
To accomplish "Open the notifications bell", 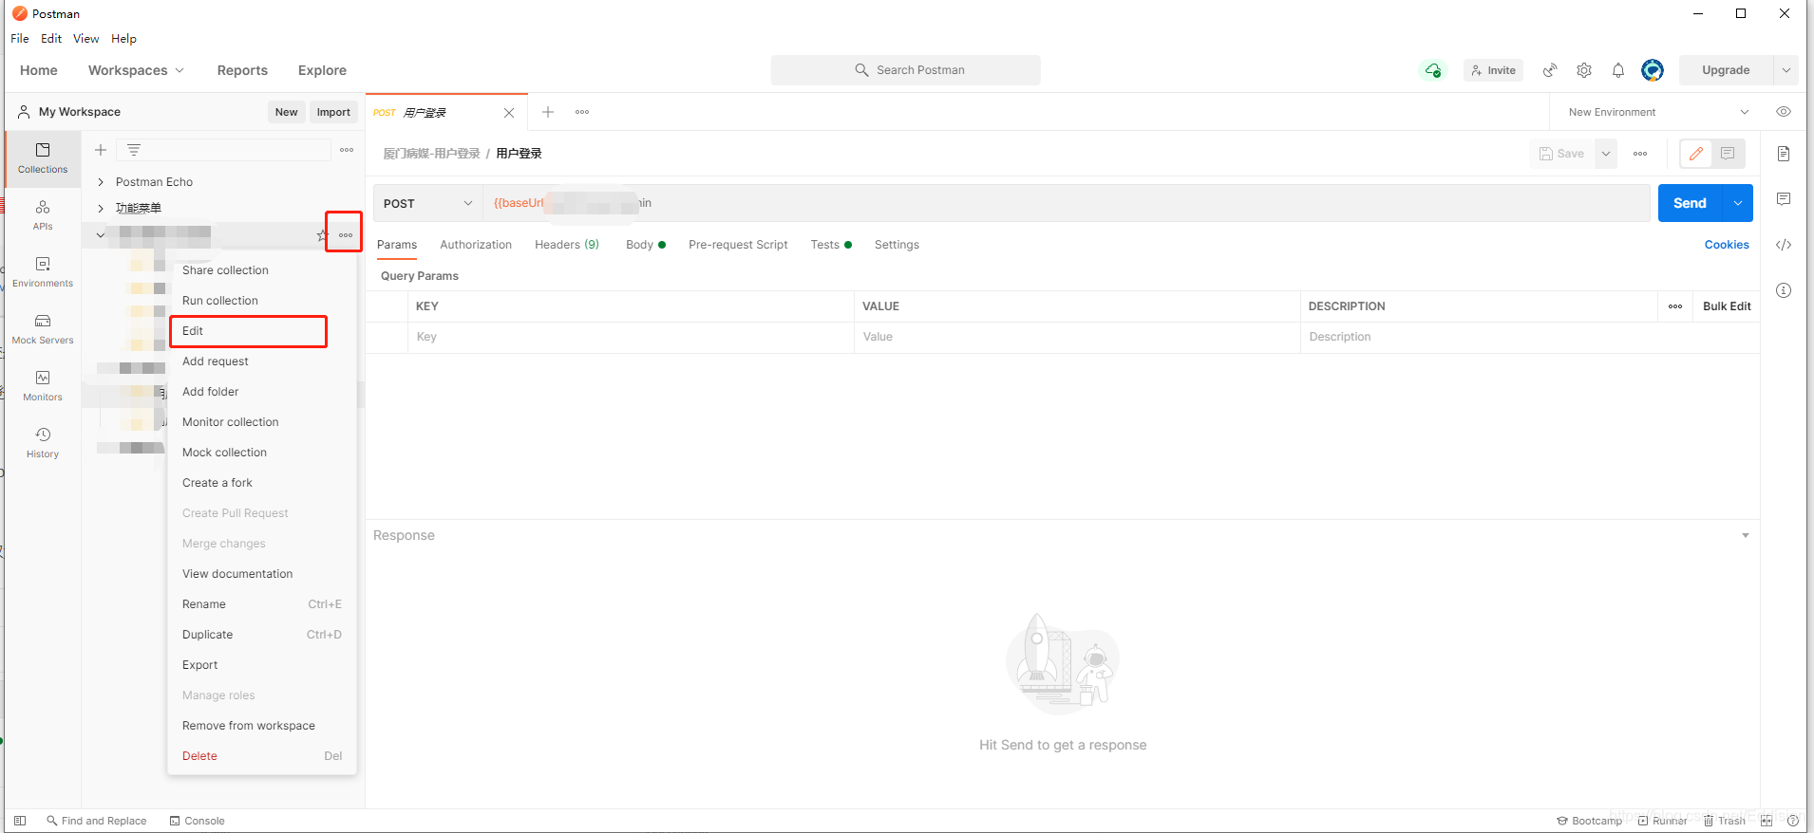I will tap(1618, 70).
